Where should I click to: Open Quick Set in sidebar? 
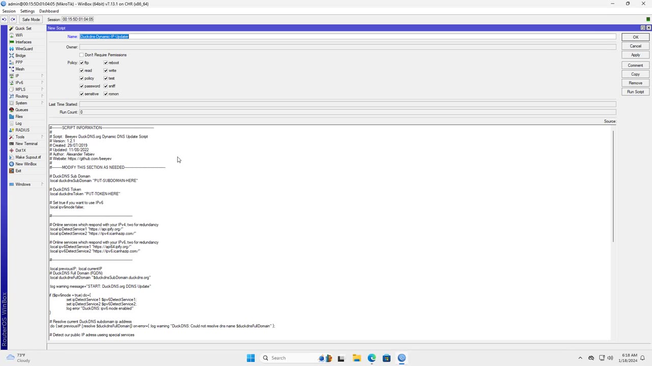[x=23, y=28]
